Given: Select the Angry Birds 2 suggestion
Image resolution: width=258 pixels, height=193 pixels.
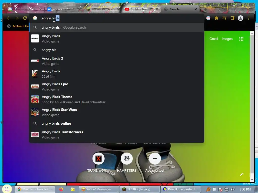Looking at the screenshot, I should (117, 61).
